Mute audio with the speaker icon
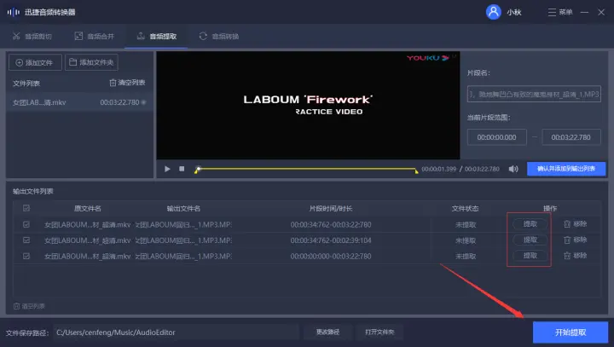614x347 pixels. (513, 169)
